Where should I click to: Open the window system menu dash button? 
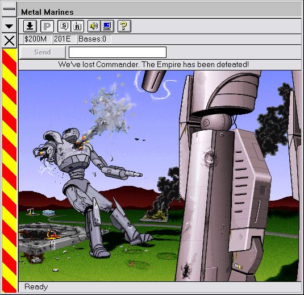9,9
